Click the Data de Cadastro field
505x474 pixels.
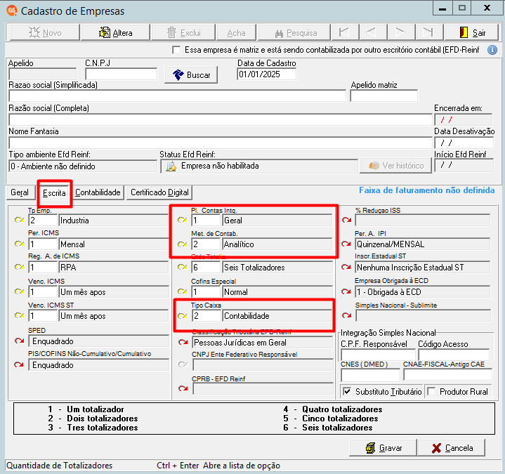click(x=266, y=74)
